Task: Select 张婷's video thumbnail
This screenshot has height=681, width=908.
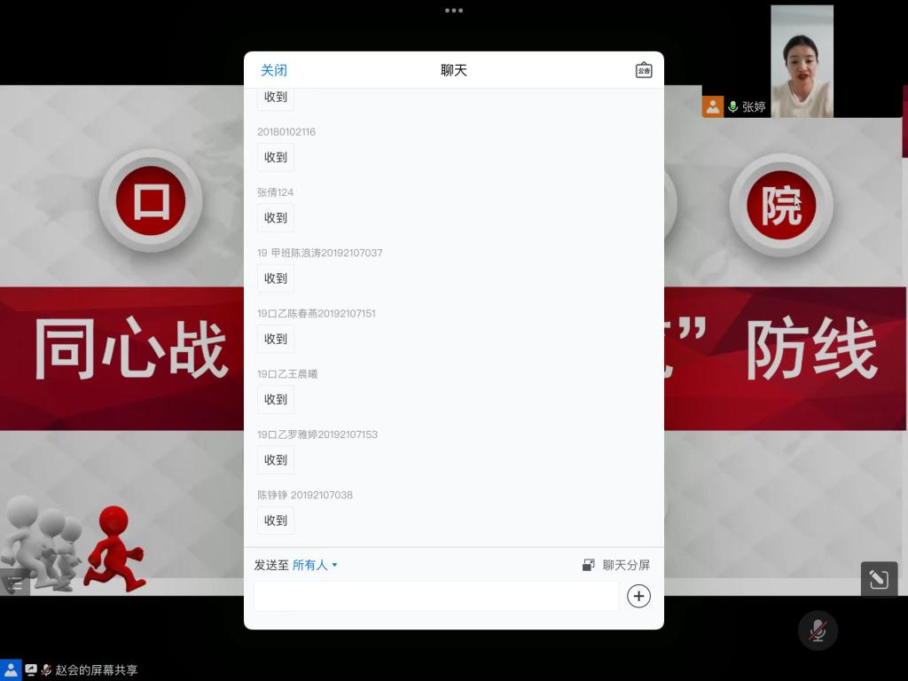Action: (x=802, y=61)
